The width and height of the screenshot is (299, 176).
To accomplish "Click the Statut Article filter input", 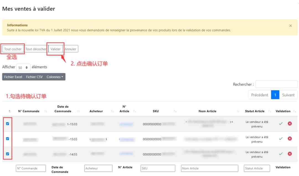I will pyautogui.click(x=257, y=168).
